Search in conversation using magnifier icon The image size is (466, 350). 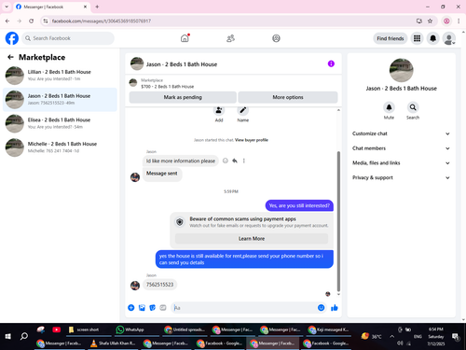[413, 107]
